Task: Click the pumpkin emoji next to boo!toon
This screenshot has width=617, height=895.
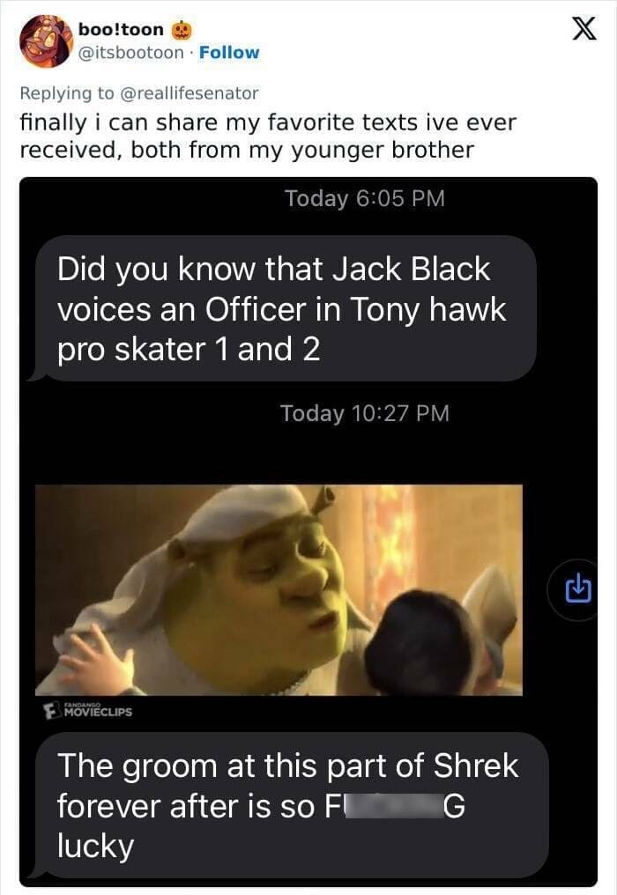Action: [x=181, y=29]
